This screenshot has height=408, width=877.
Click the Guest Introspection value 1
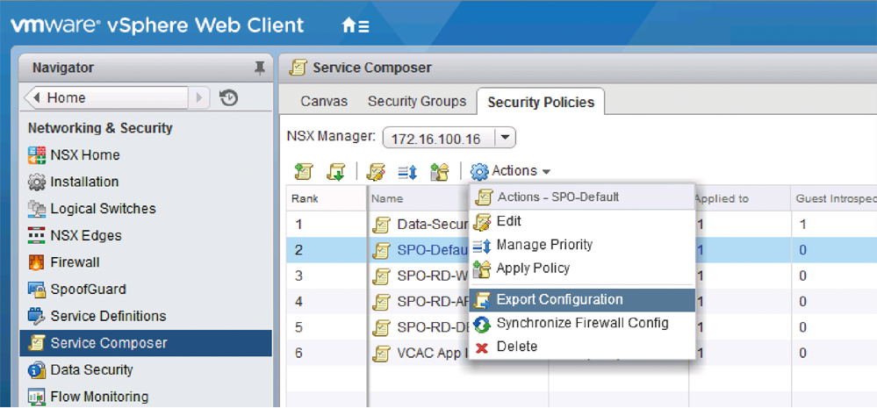(x=803, y=225)
